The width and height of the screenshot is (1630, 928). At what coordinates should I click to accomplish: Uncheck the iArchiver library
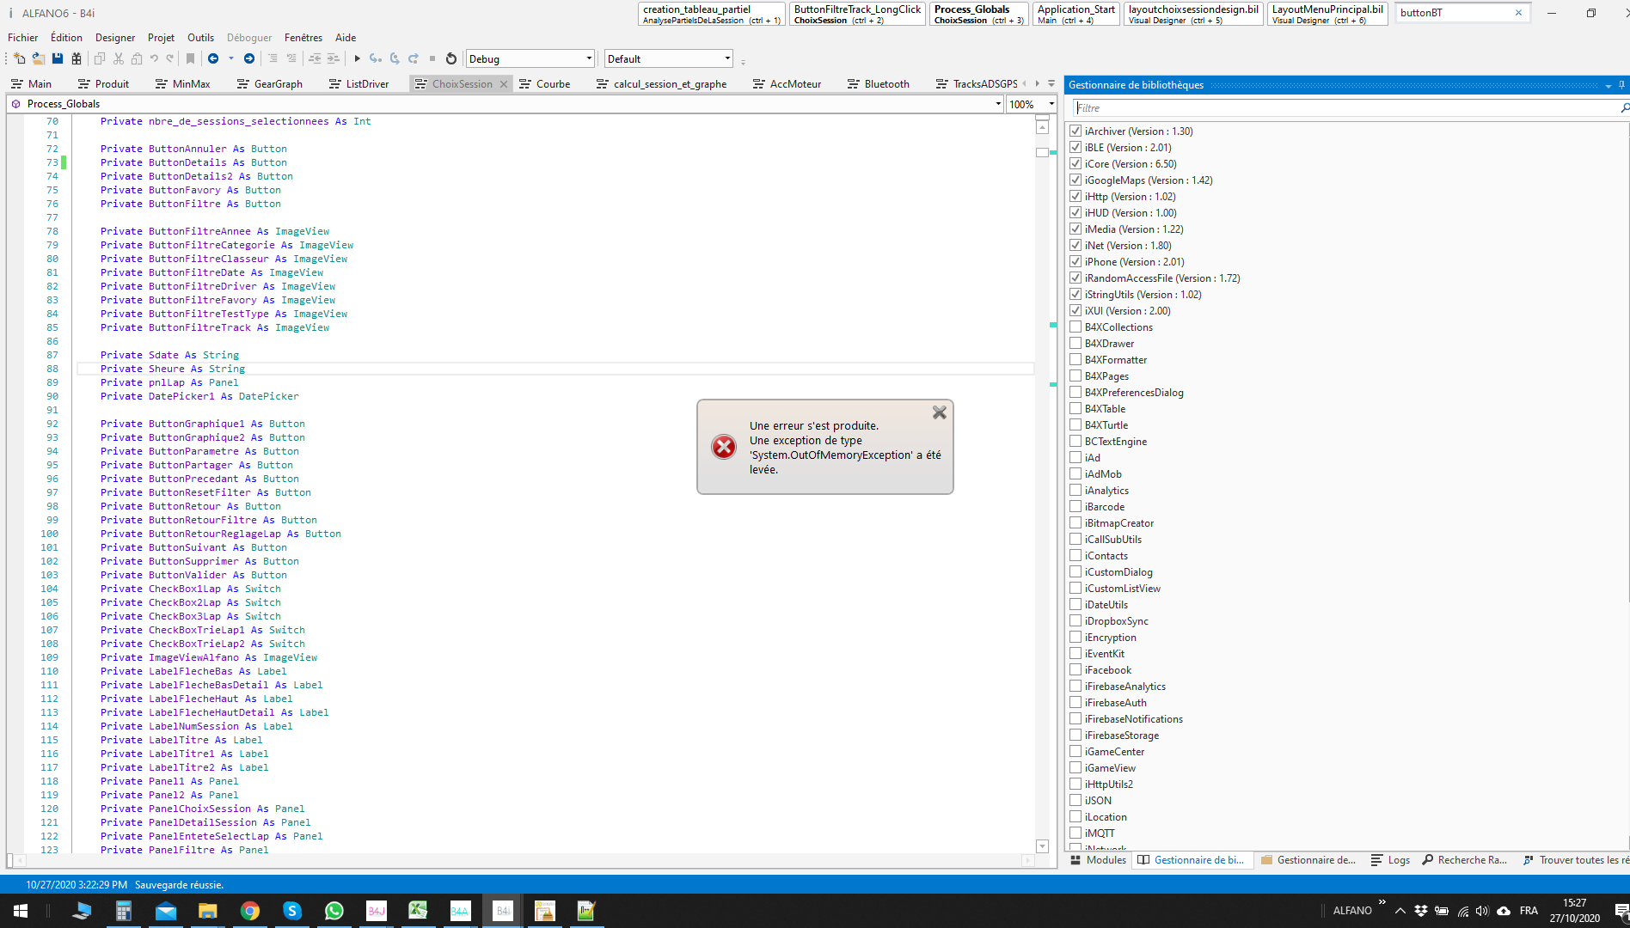coord(1075,131)
